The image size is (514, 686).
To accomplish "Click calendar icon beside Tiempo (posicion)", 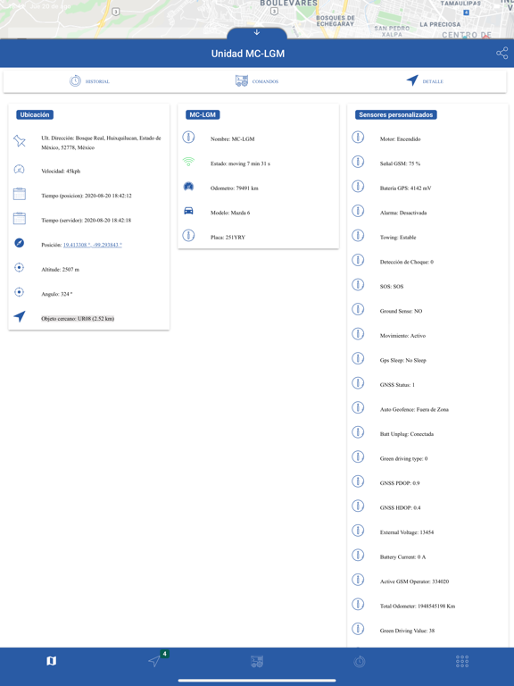I will coord(20,194).
